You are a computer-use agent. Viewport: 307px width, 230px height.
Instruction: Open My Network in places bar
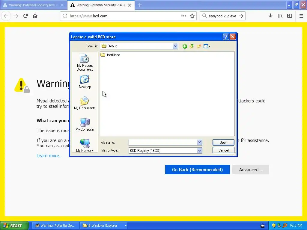point(85,146)
